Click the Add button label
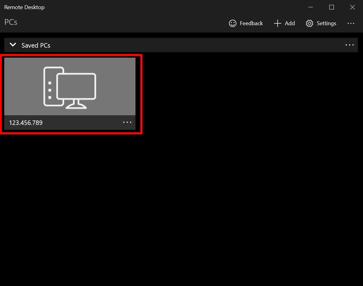Viewport: 363px width, 286px height. point(289,23)
